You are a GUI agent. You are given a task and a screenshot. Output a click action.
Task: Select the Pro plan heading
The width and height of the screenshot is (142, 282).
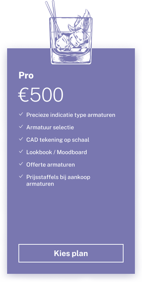tap(26, 76)
